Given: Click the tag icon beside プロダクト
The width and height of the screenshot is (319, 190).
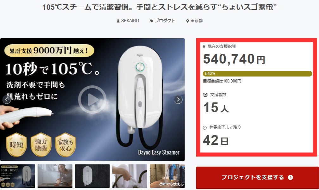Looking at the screenshot, I should click(152, 21).
